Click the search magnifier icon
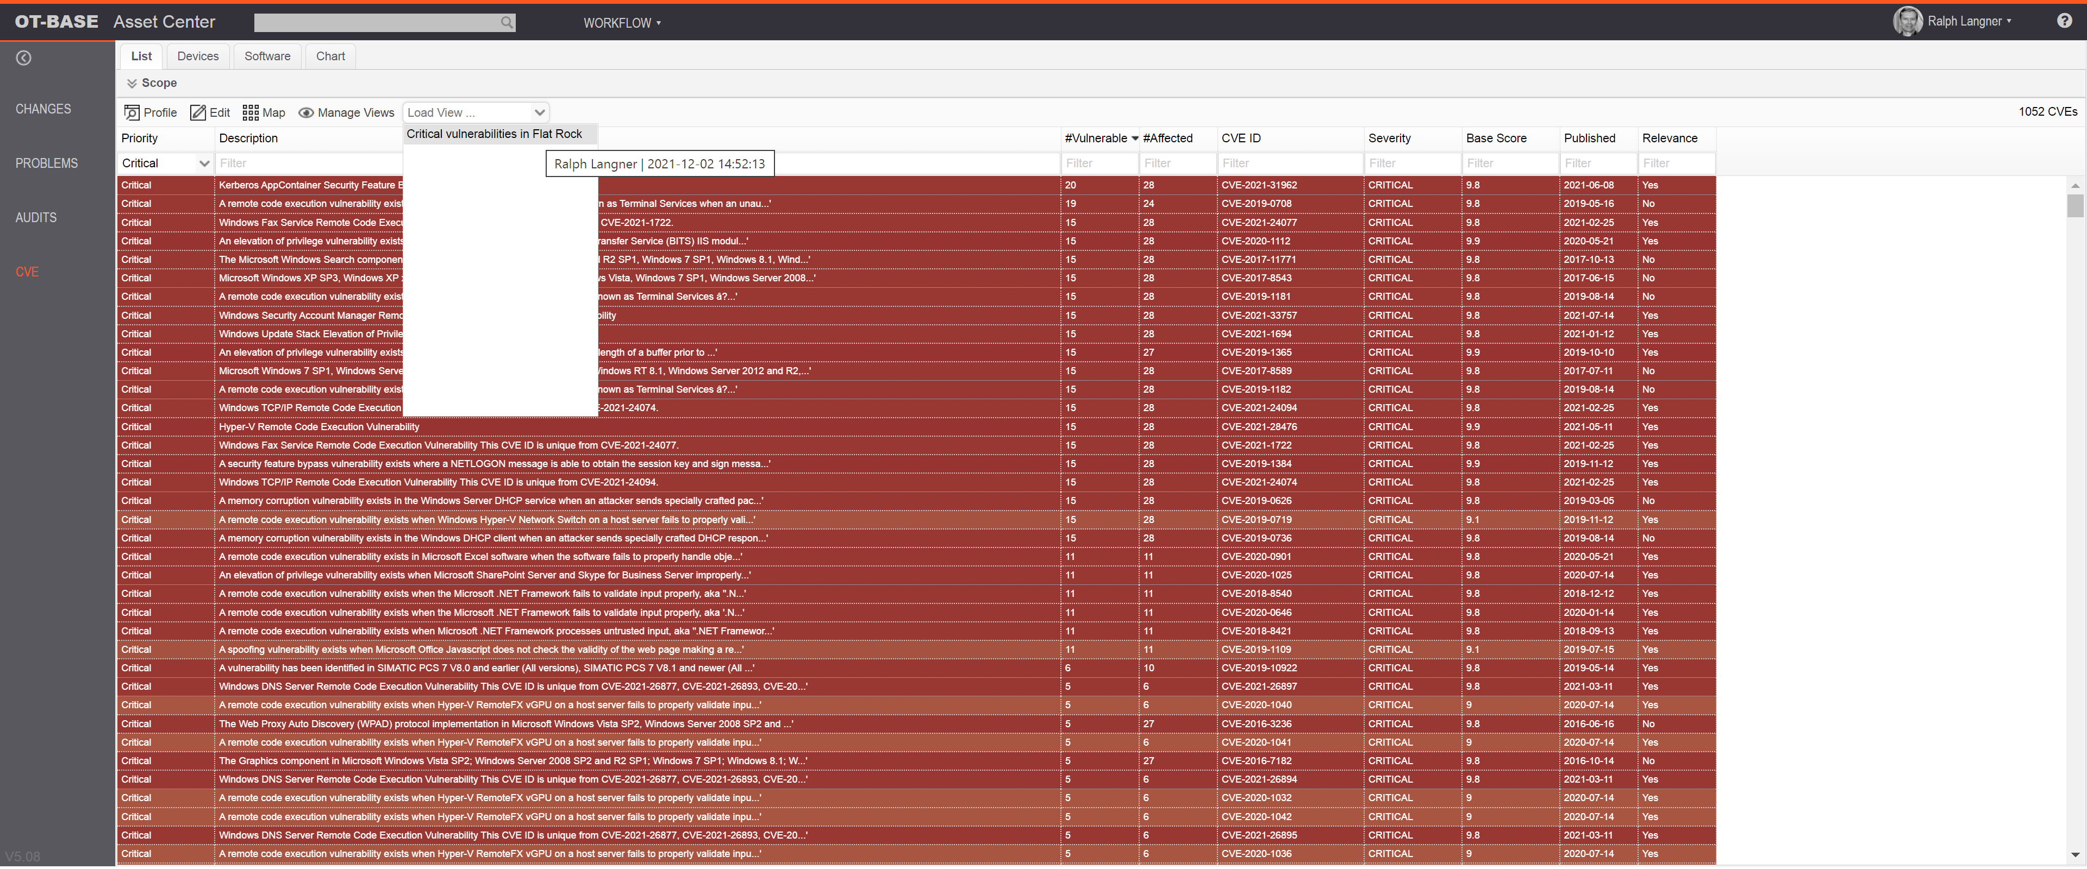2087x869 pixels. [507, 23]
